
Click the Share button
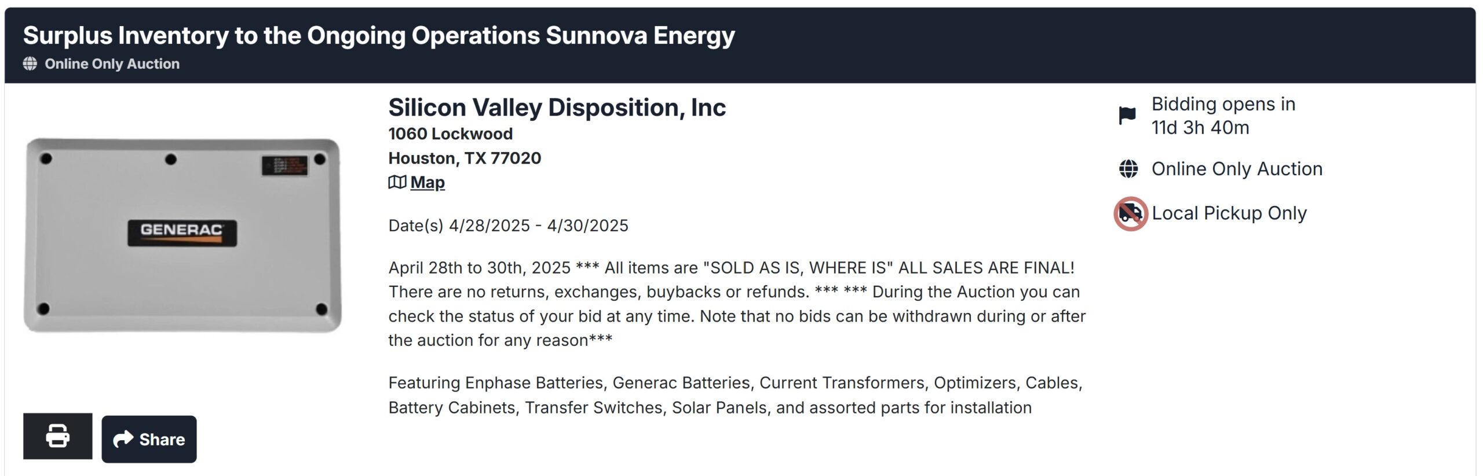pos(149,439)
